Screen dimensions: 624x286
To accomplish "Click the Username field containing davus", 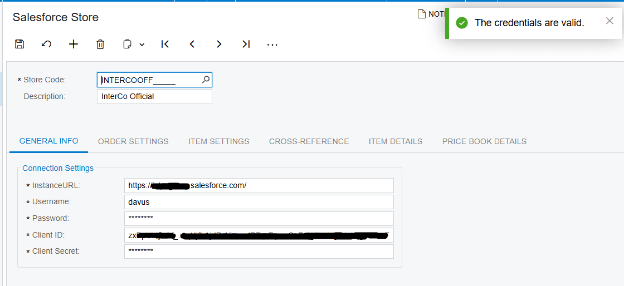I will pos(259,202).
